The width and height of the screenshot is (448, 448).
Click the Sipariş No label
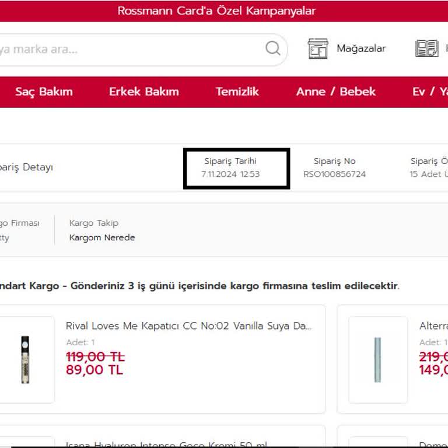coord(335,161)
